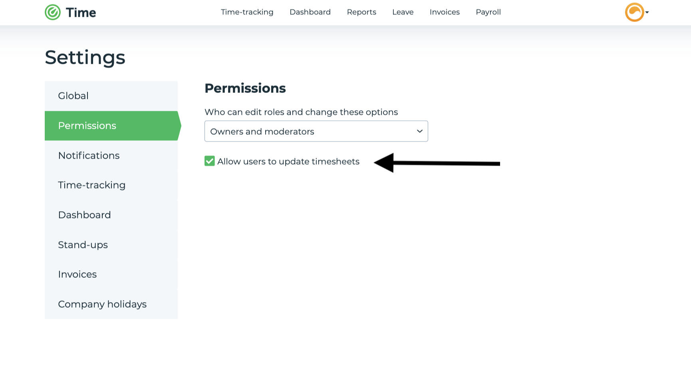
Task: Open the Dashboard settings section
Action: [x=84, y=215]
